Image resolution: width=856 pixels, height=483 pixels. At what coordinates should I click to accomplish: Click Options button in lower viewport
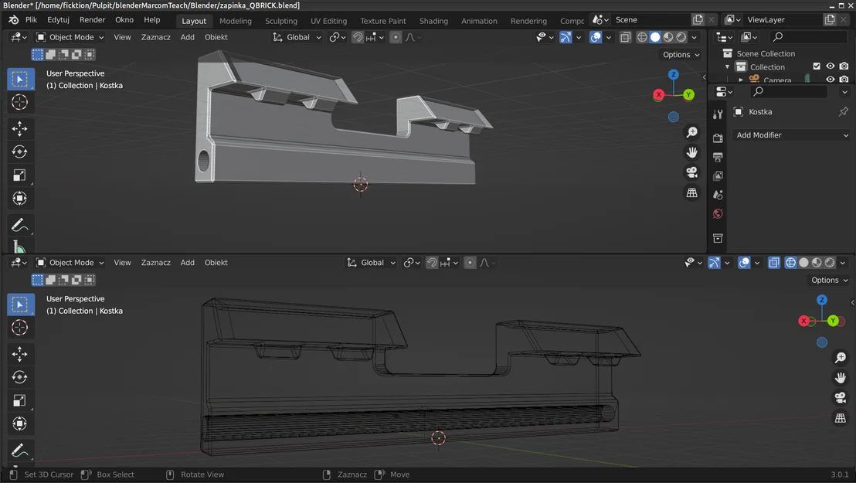pos(830,280)
